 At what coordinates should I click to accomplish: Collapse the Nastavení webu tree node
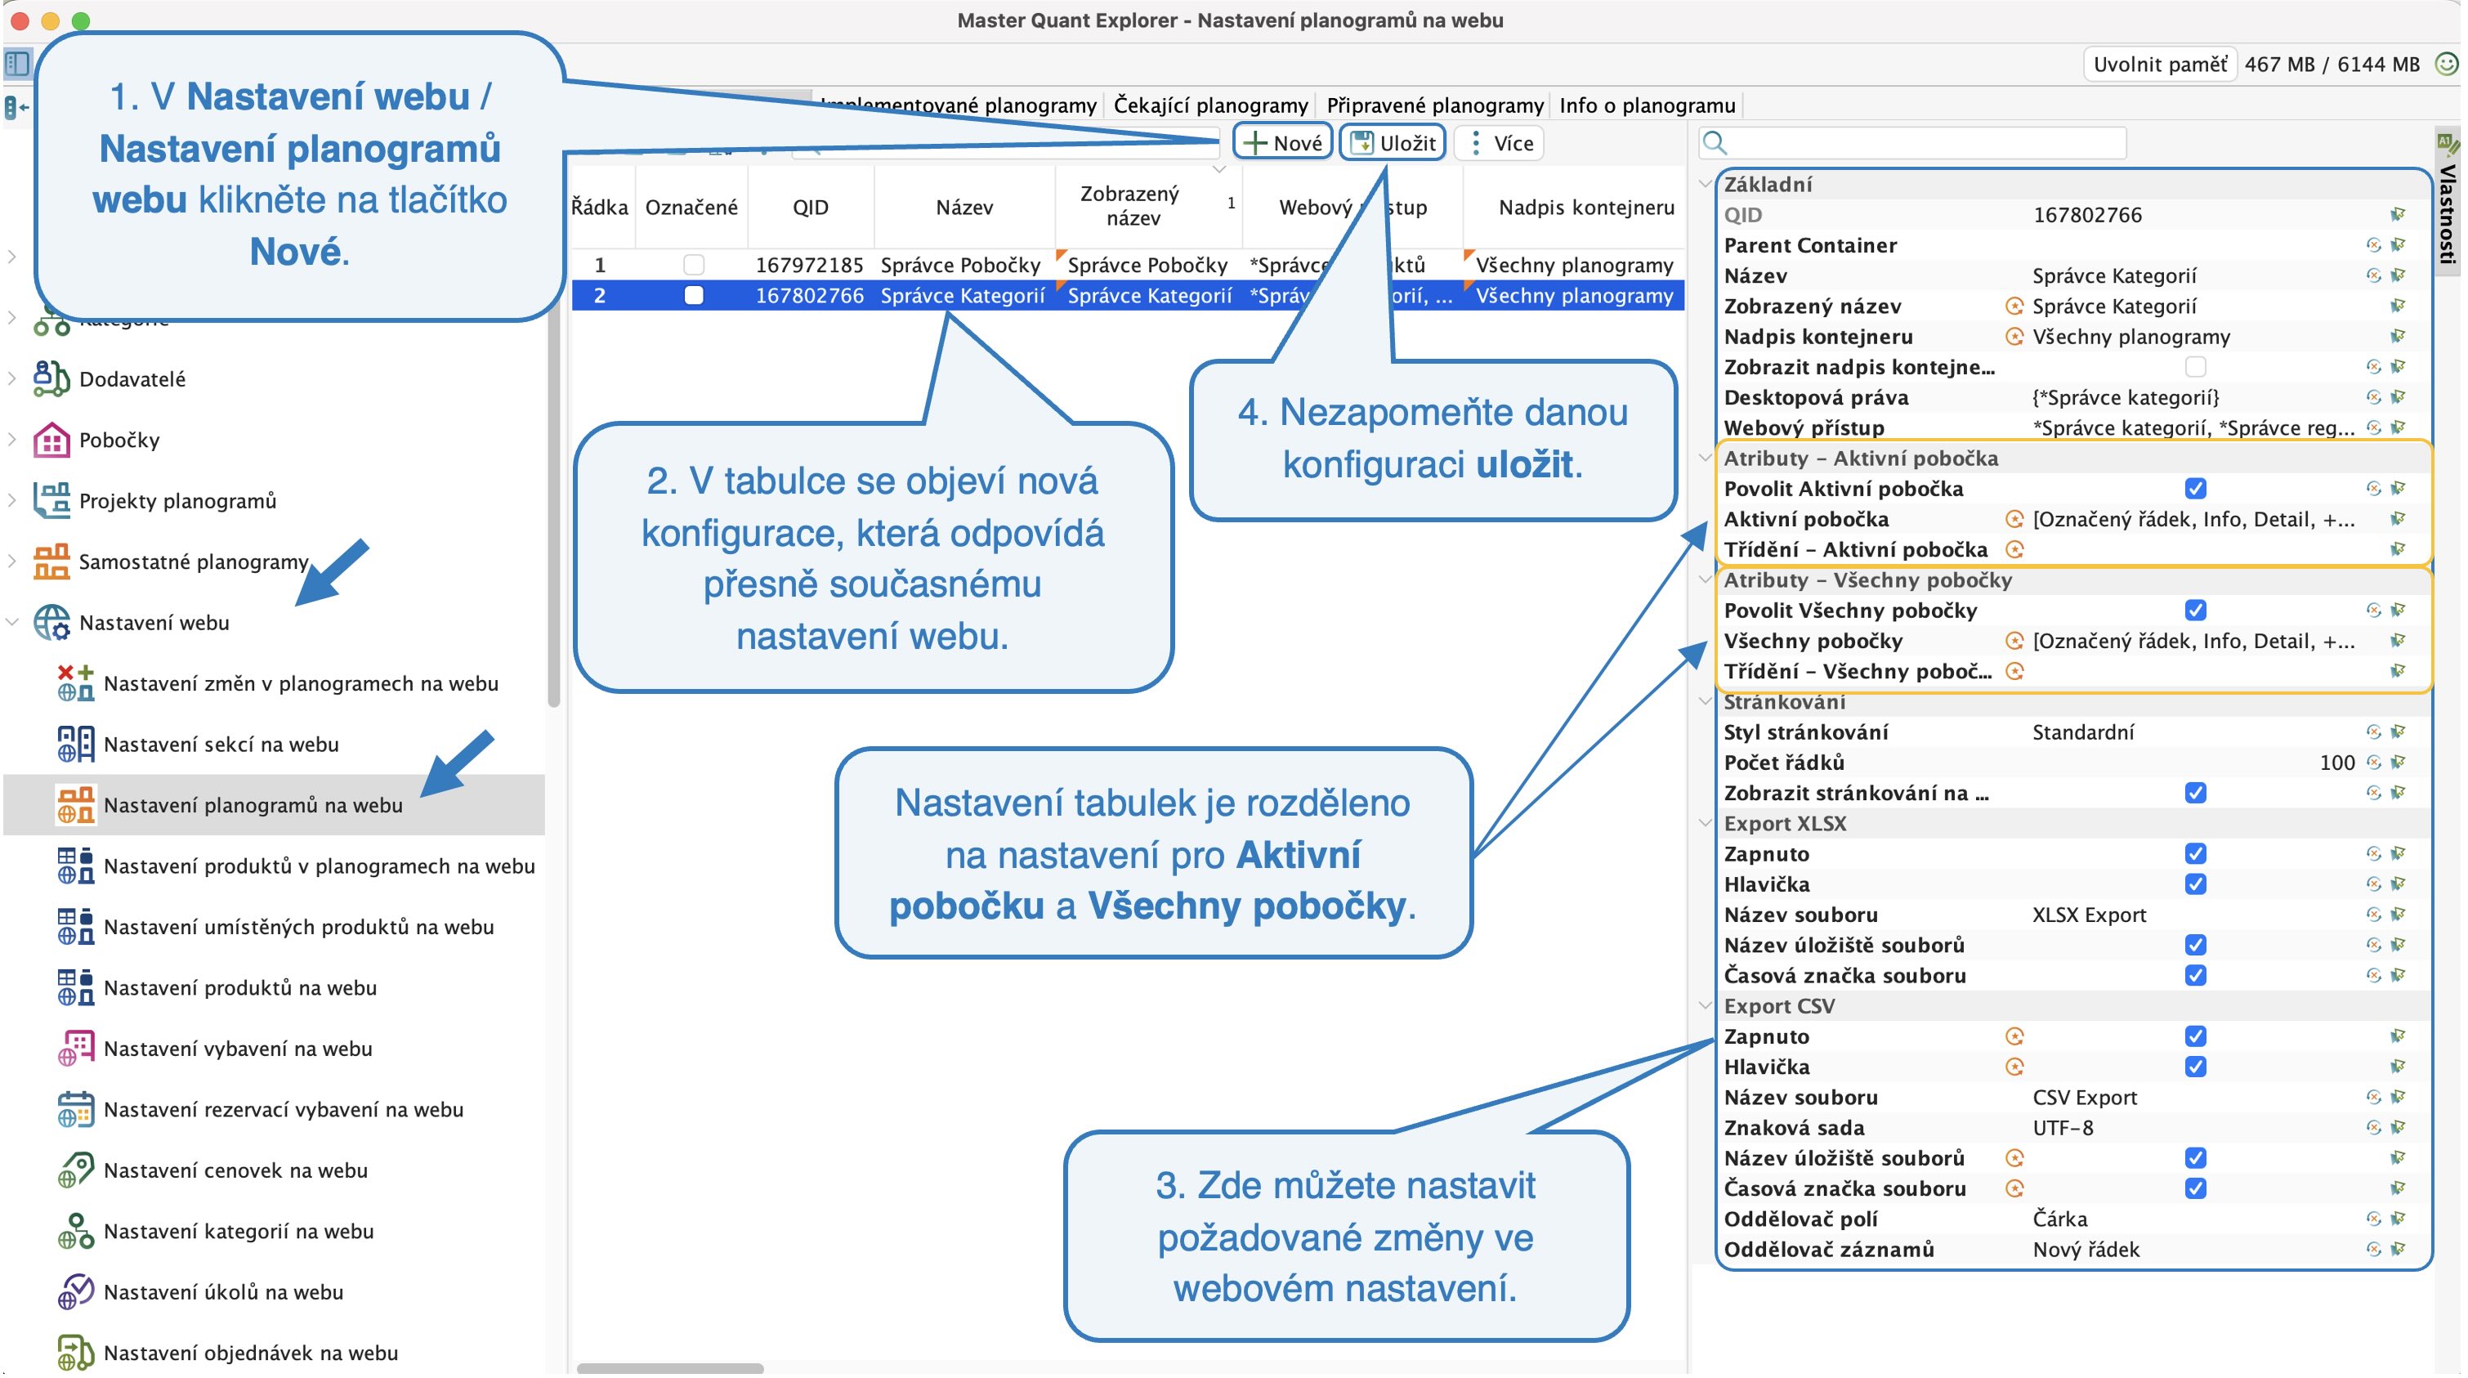(x=12, y=622)
